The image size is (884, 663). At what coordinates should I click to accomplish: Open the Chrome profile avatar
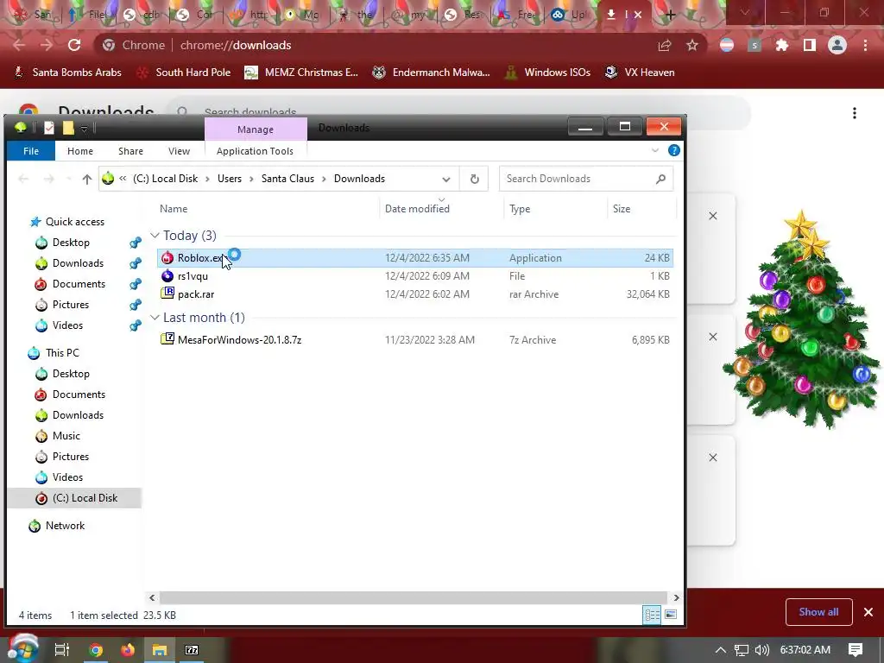pyautogui.click(x=837, y=45)
